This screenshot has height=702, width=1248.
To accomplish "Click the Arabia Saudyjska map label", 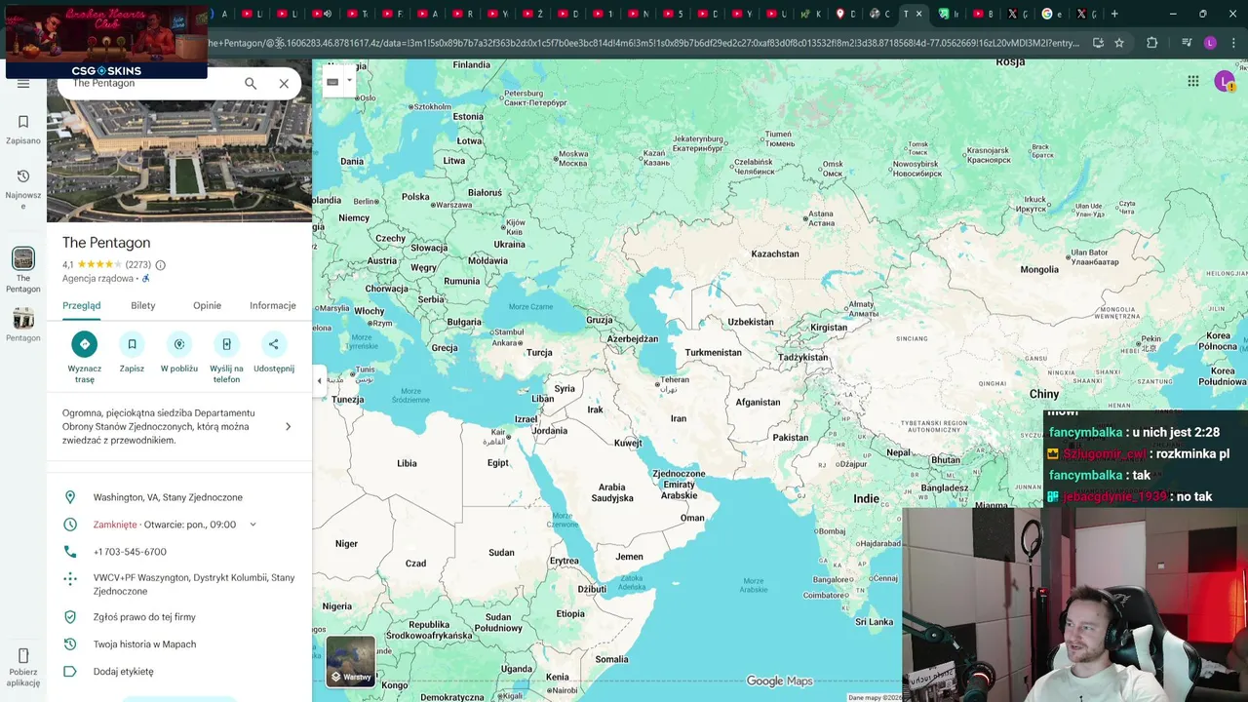I will pos(612,492).
